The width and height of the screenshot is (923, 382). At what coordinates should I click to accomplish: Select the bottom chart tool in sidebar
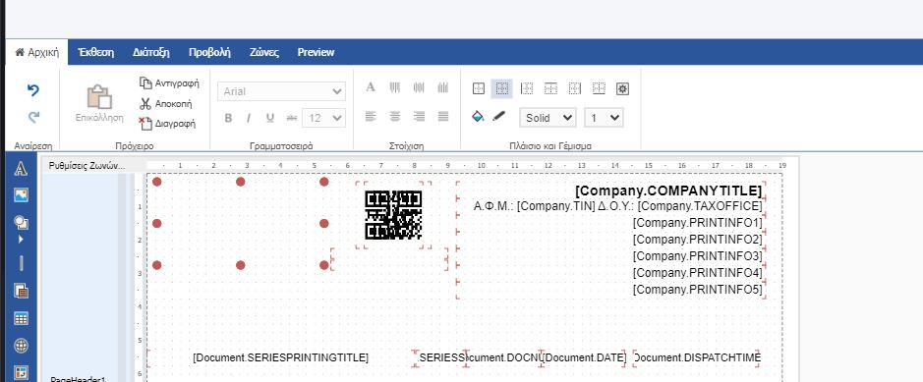click(21, 373)
